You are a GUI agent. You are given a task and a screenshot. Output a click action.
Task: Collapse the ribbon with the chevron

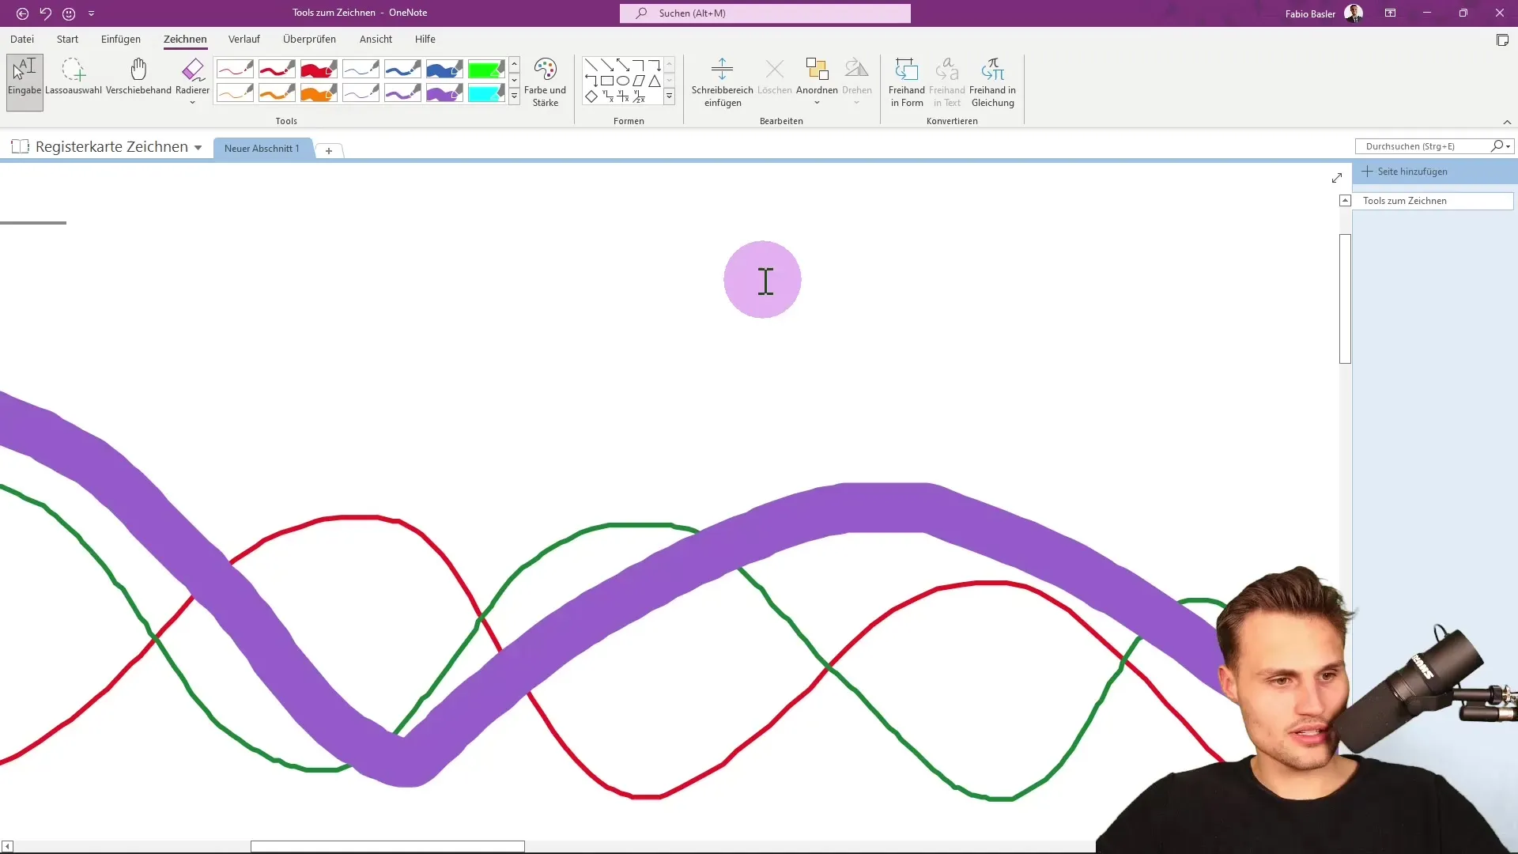click(x=1507, y=122)
